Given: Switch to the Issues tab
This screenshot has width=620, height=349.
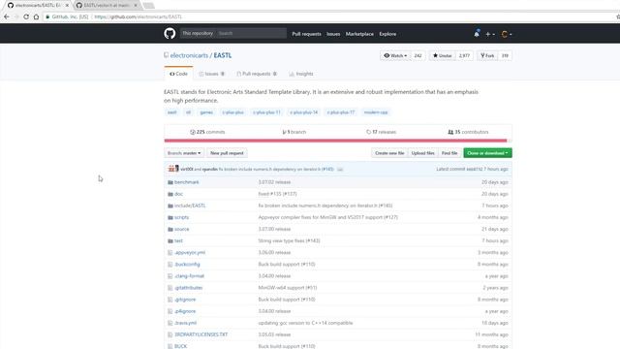Looking at the screenshot, I should [x=212, y=74].
